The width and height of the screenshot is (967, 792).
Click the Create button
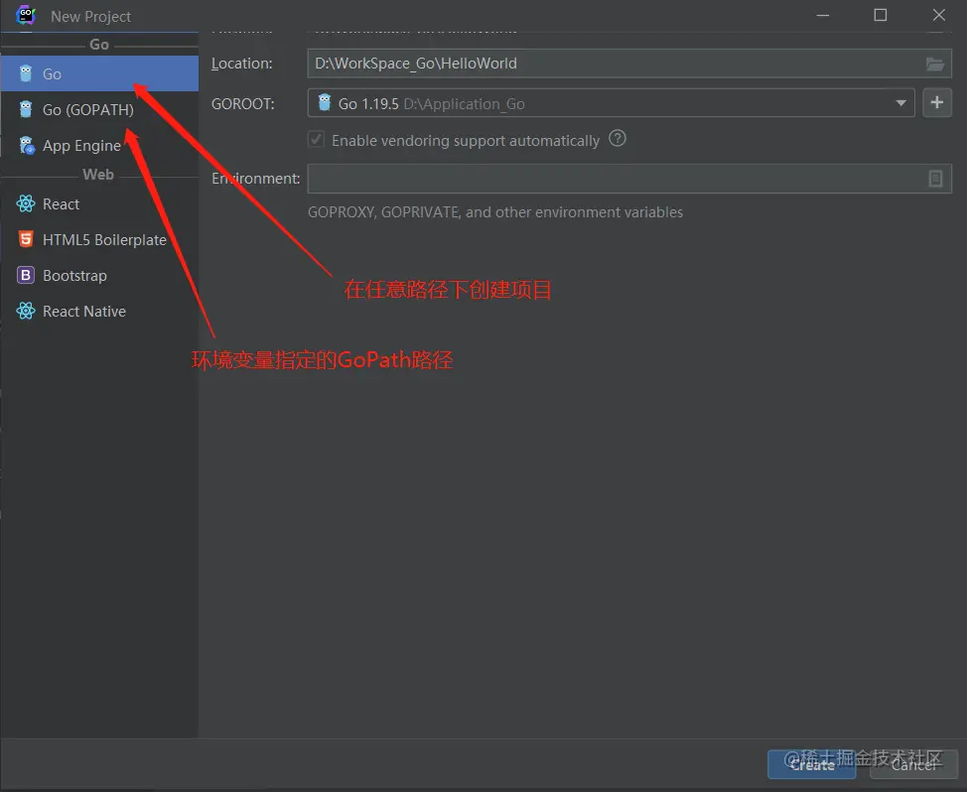[811, 765]
